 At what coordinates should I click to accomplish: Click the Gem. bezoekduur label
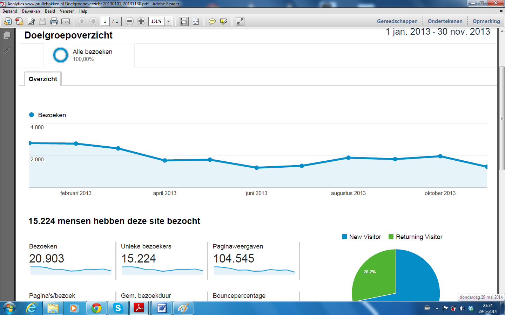[146, 296]
